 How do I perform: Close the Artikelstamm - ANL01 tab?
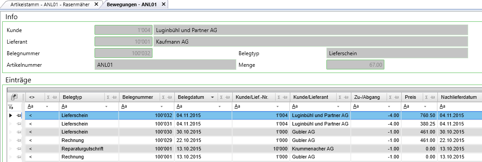96,4
